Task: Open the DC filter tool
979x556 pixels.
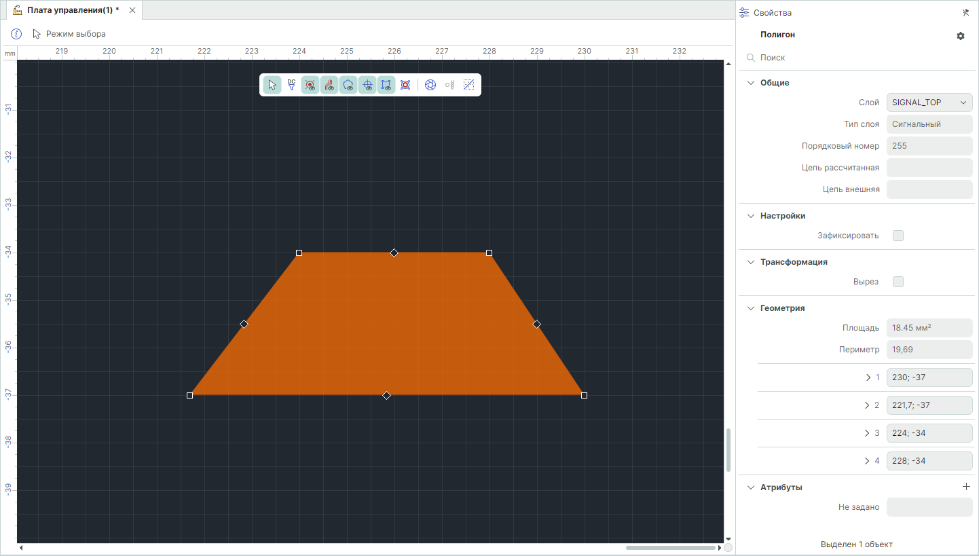Action: [x=291, y=85]
